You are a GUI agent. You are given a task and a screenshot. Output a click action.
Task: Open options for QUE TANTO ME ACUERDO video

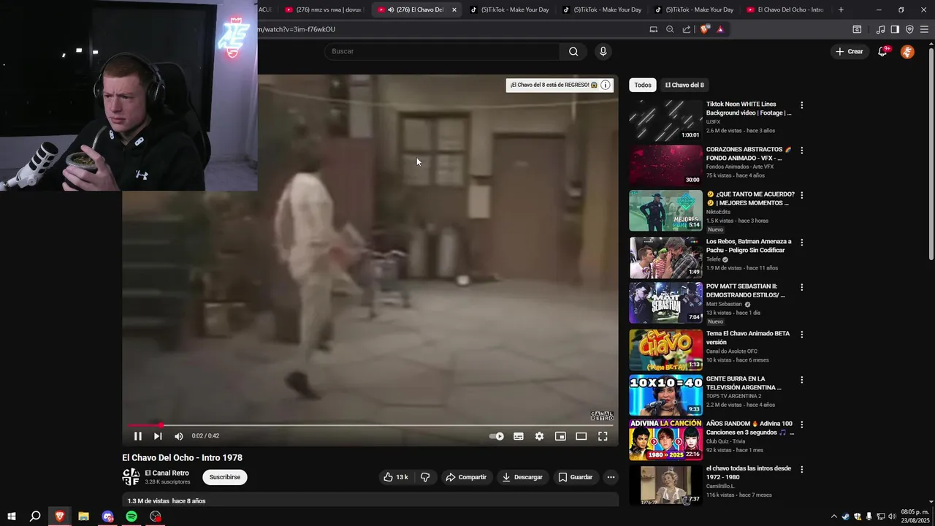[801, 196]
